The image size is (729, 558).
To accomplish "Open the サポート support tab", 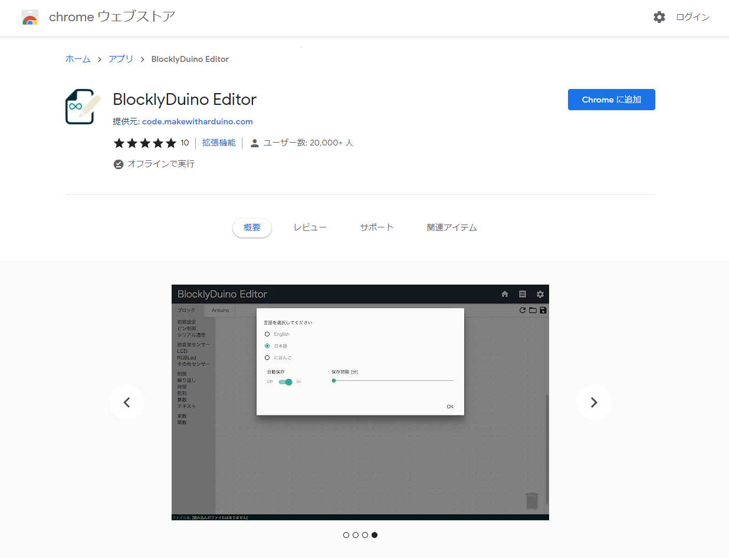I will (x=377, y=227).
